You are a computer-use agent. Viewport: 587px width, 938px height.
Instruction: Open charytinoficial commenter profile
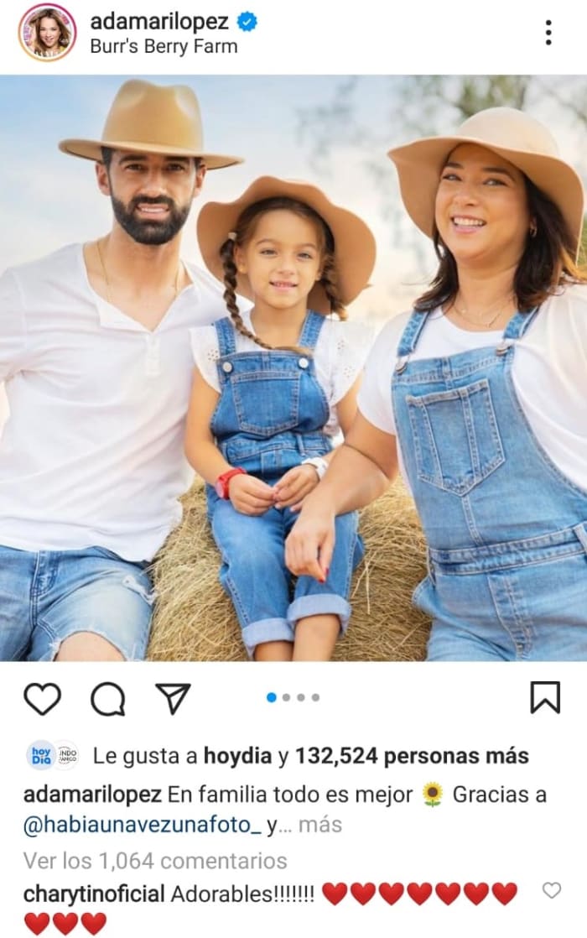tap(94, 894)
